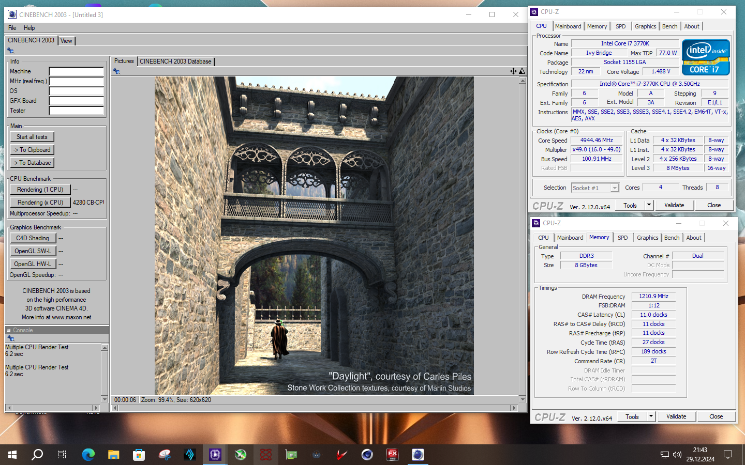Screen dimensions: 745x465
Task: Run the Rendering (1 CPU) benchmark
Action: tap(40, 190)
